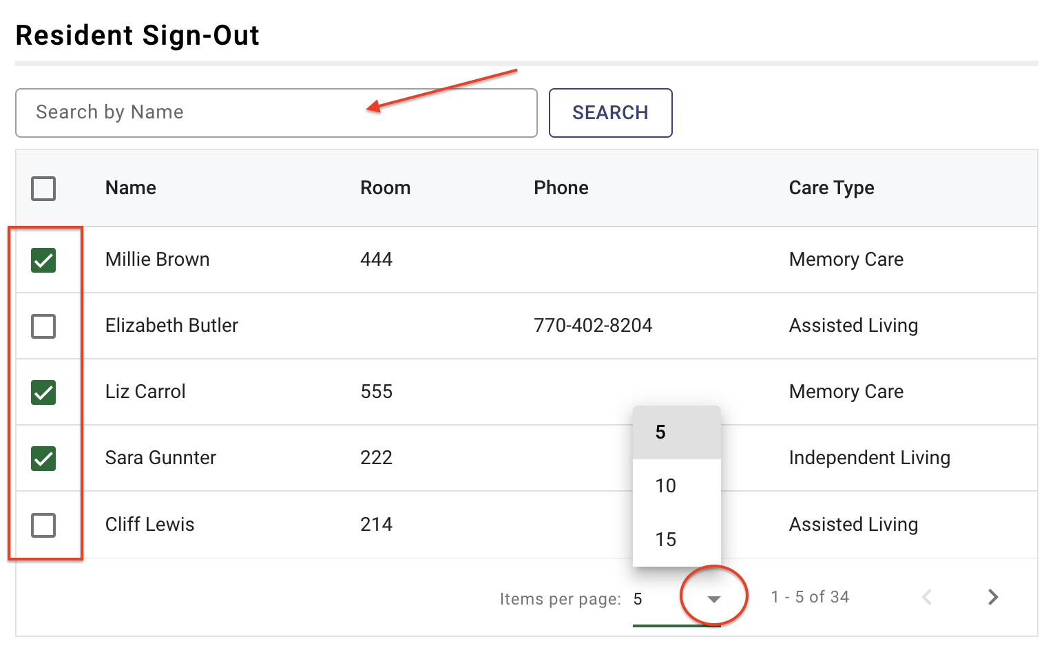
Task: Select 10 items per page
Action: [665, 485]
